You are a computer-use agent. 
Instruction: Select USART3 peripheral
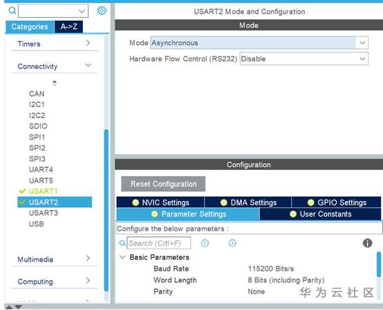44,213
